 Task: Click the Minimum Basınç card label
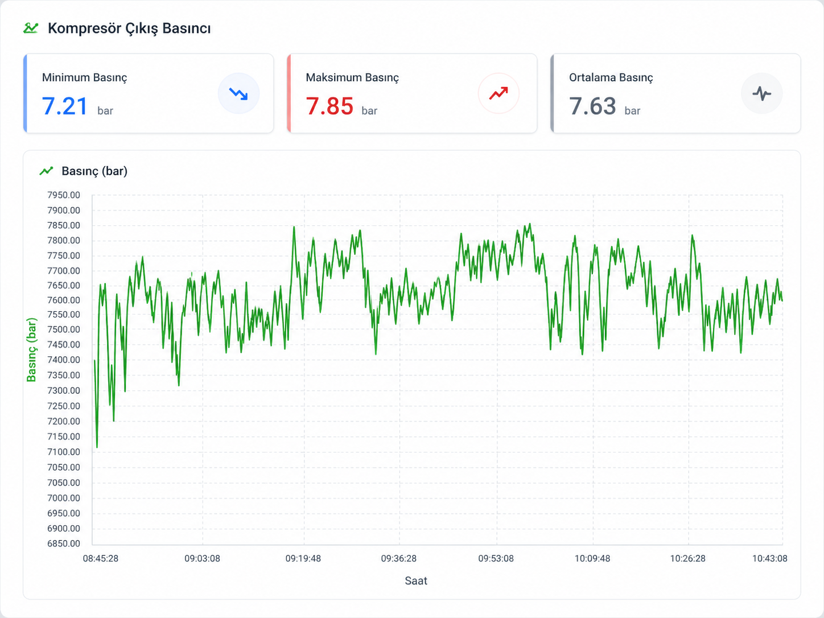[84, 77]
